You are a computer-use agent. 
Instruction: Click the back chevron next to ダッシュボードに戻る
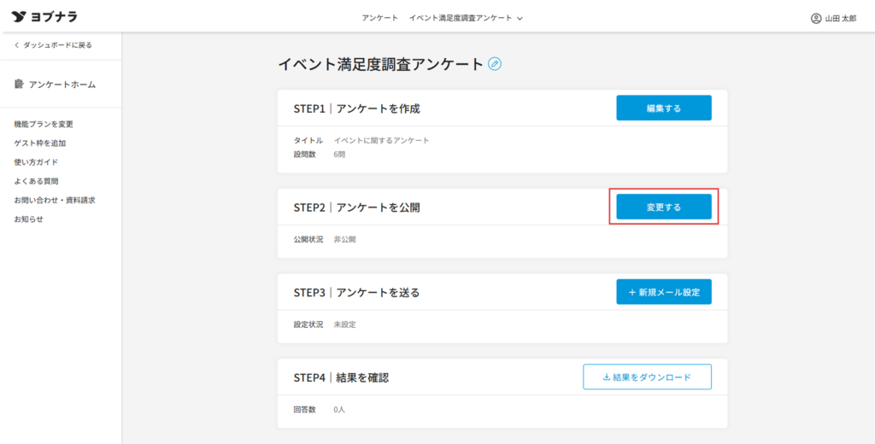(16, 45)
